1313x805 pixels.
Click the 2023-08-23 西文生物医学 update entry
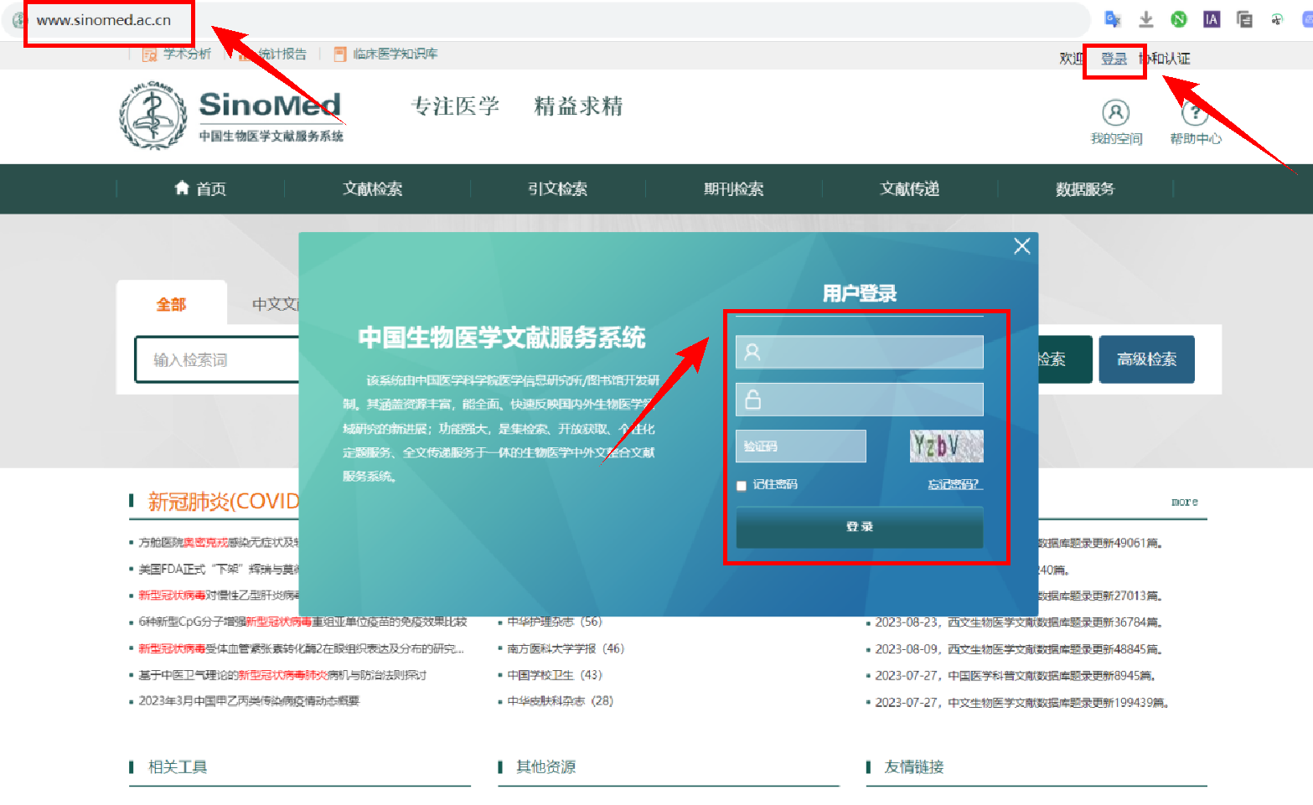(x=1019, y=622)
